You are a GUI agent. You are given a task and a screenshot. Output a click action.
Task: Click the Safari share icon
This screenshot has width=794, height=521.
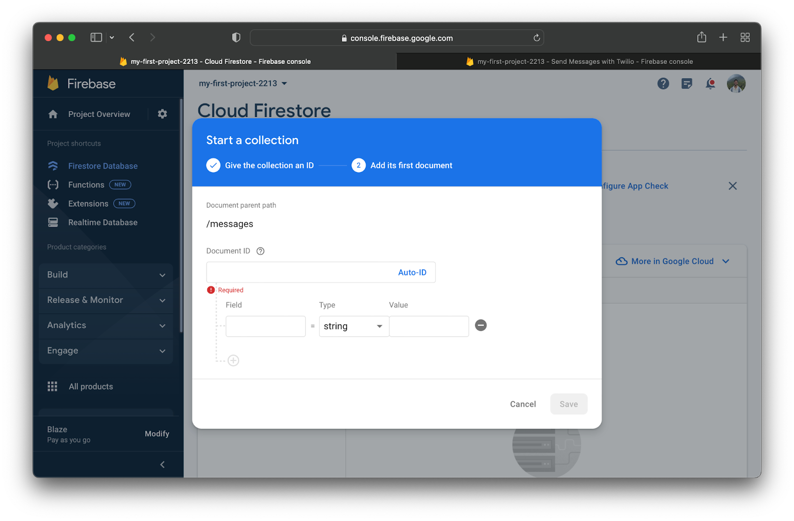click(x=702, y=37)
